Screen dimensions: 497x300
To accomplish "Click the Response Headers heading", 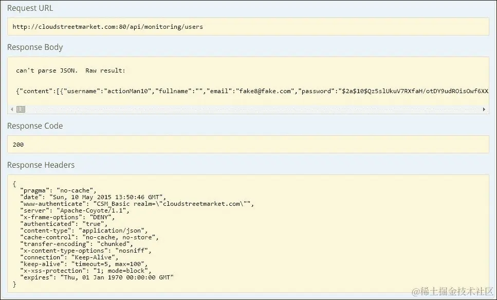I will [x=41, y=165].
